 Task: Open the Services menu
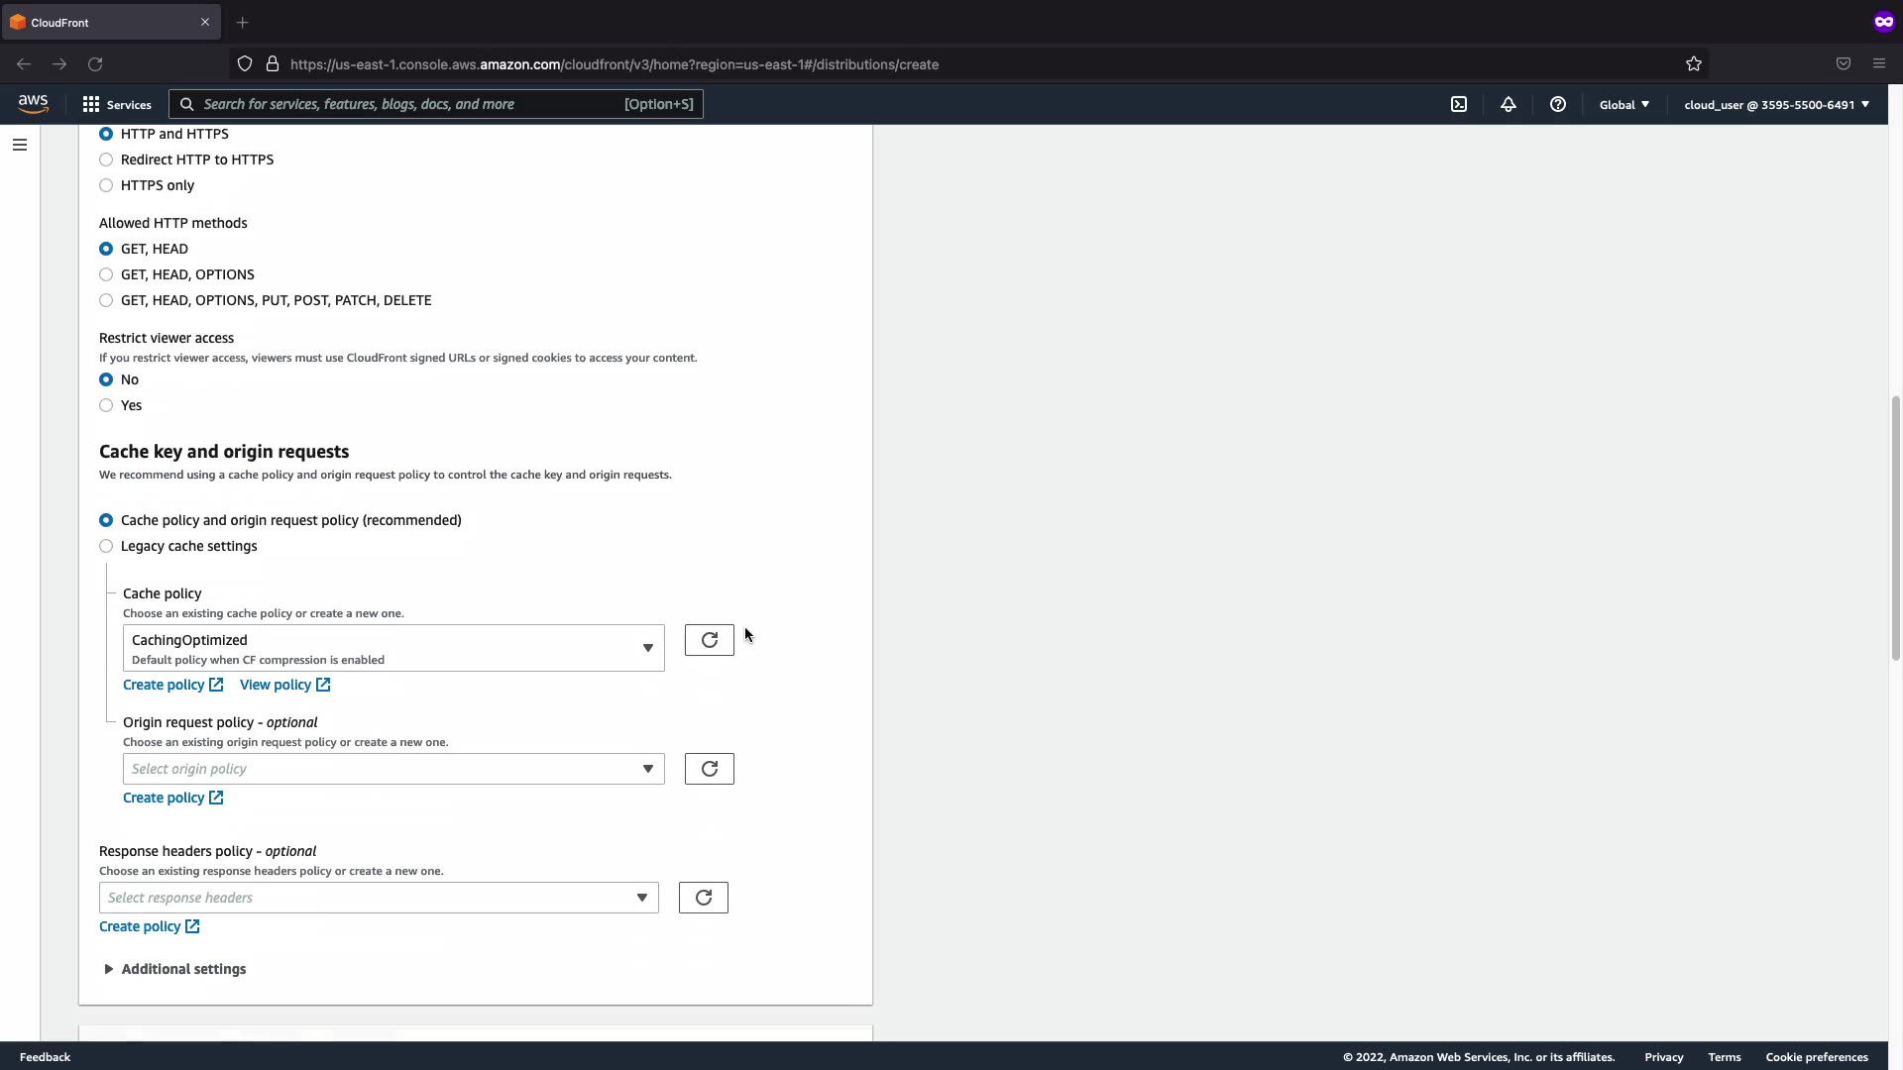pyautogui.click(x=117, y=104)
